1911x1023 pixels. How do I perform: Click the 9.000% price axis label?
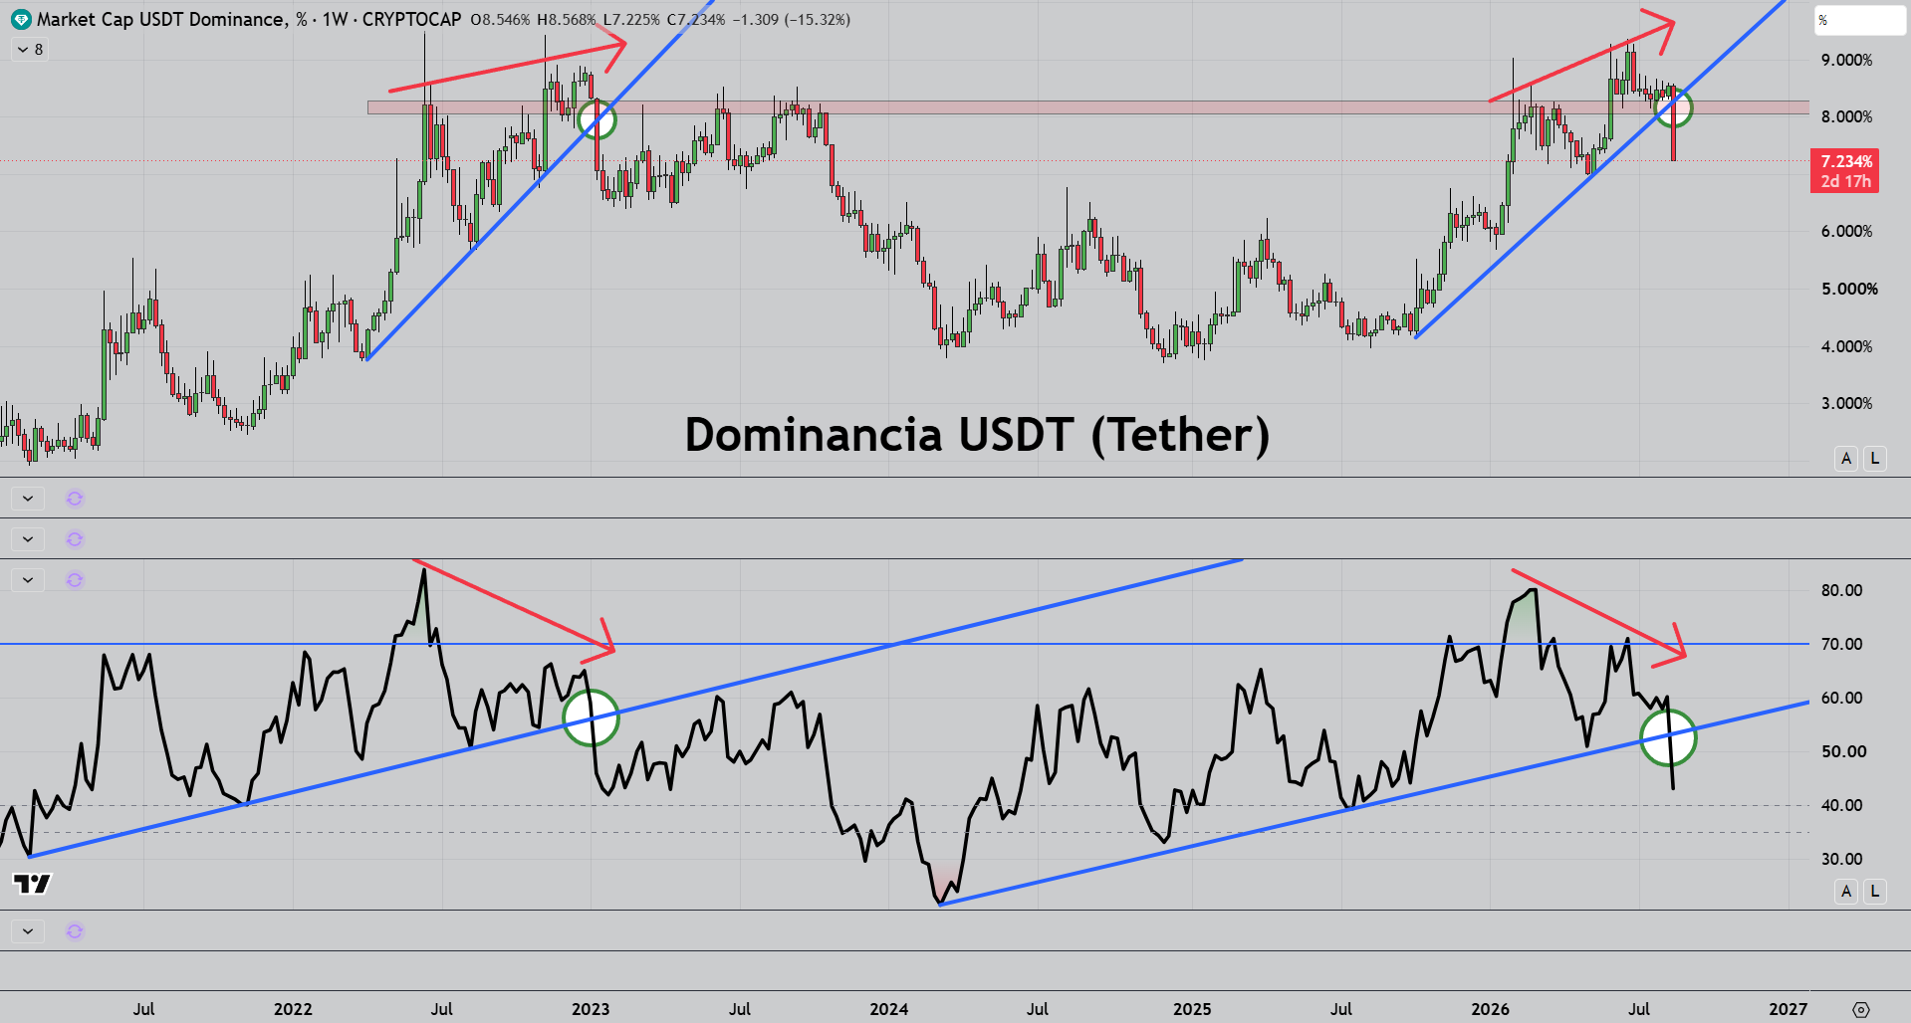(x=1846, y=60)
